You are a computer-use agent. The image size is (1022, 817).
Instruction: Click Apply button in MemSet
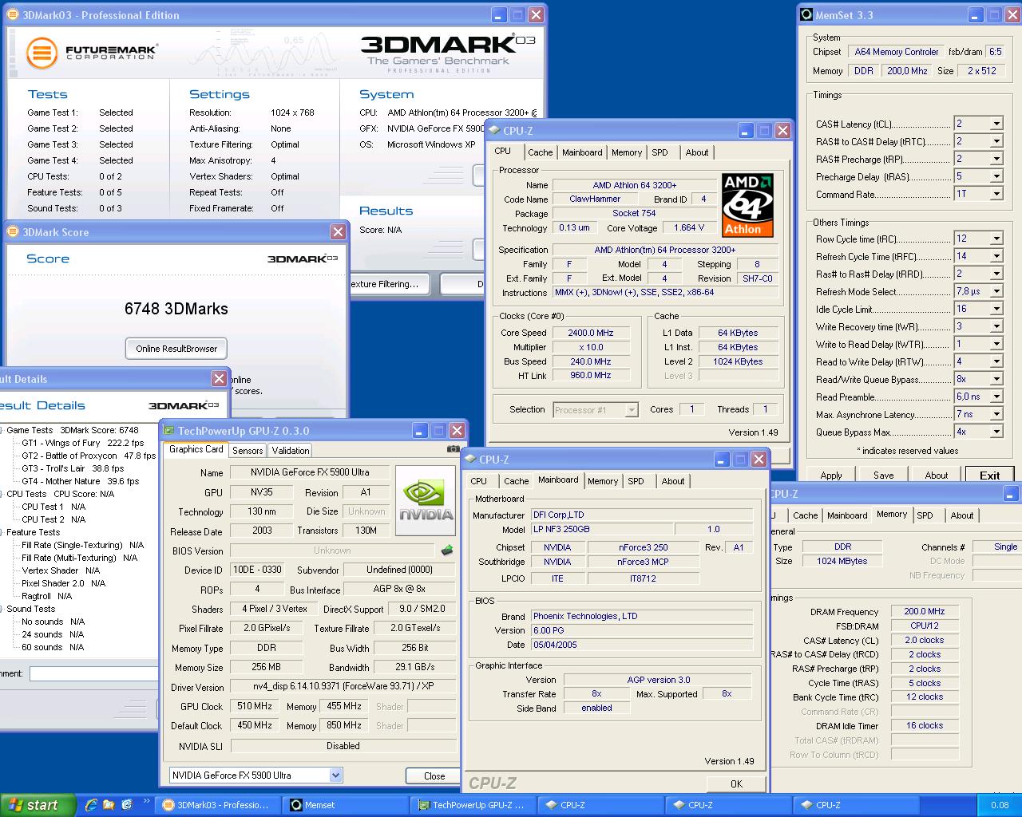[831, 475]
